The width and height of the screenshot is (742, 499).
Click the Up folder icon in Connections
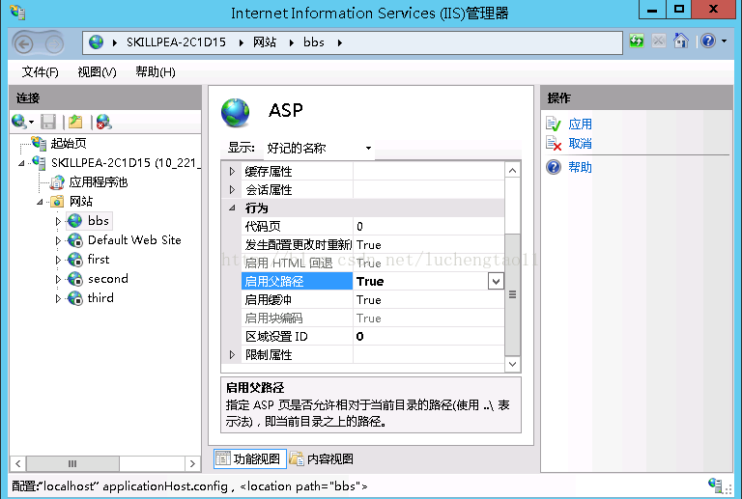[x=75, y=122]
